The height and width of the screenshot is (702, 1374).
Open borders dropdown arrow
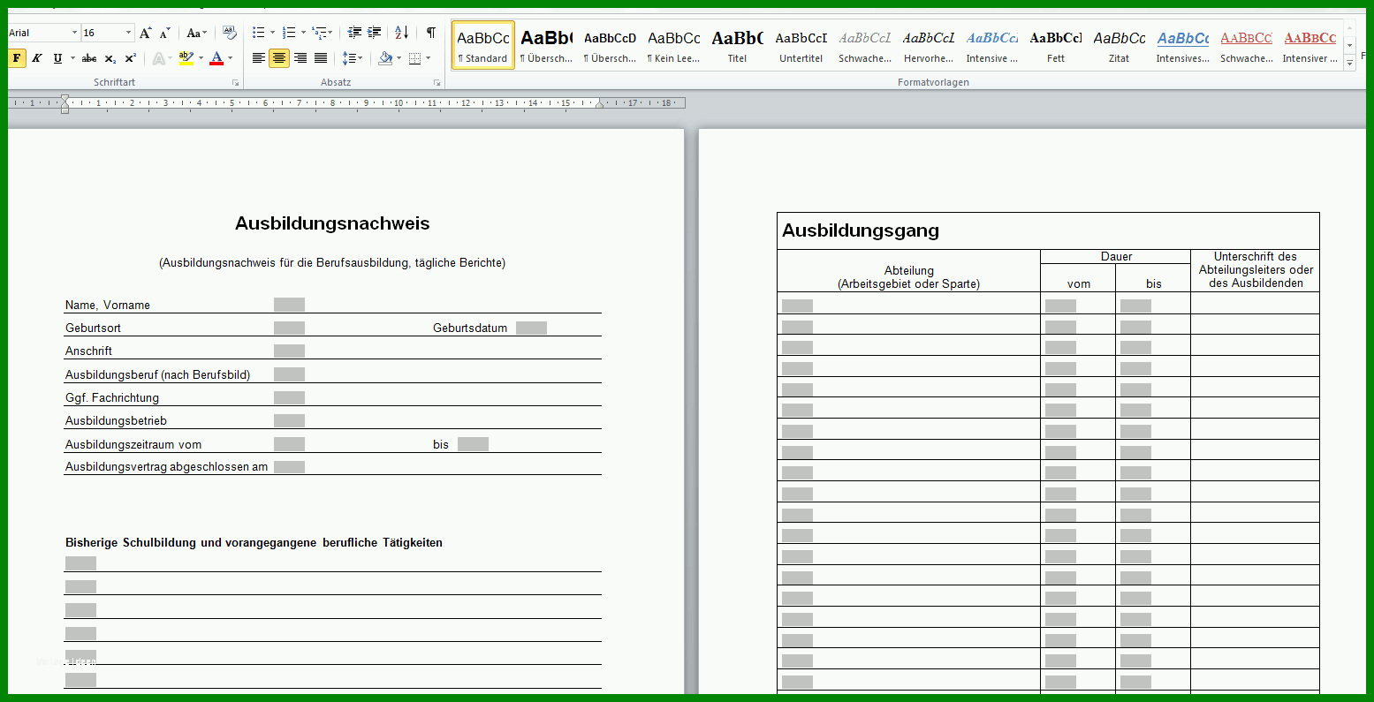click(x=428, y=58)
